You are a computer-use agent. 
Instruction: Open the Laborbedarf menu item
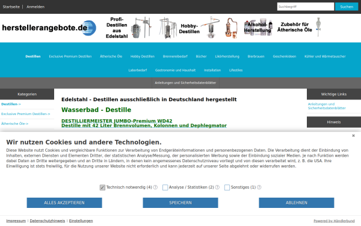(x=138, y=71)
